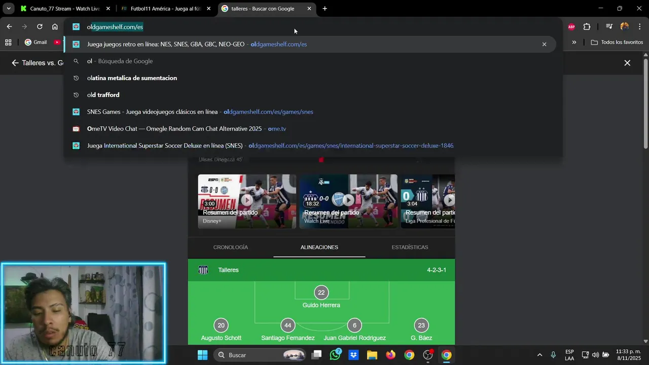Open the YouTube bookmark icon

[x=57, y=43]
